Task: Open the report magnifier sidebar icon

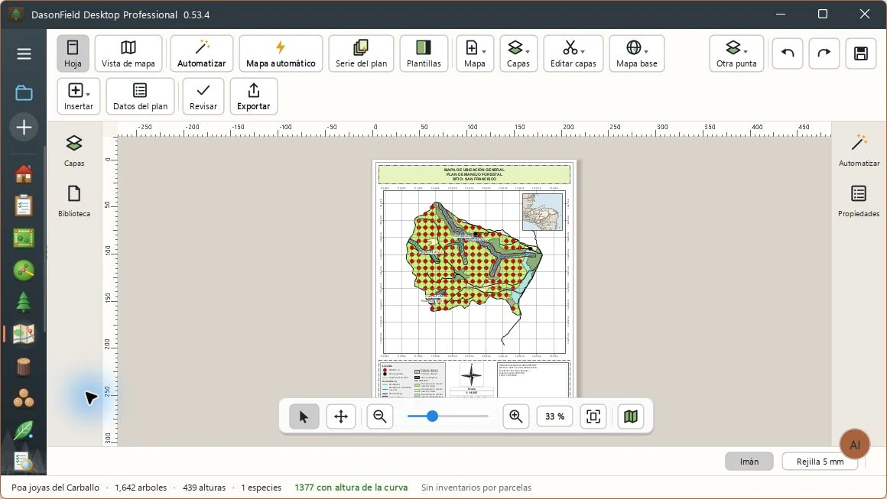Action: tap(24, 462)
